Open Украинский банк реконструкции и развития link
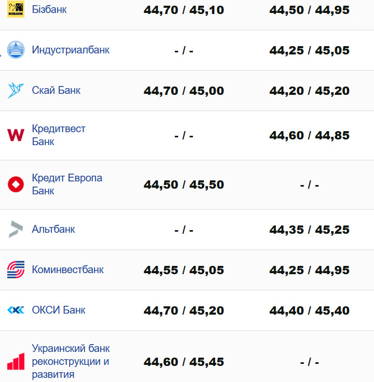 point(71,361)
